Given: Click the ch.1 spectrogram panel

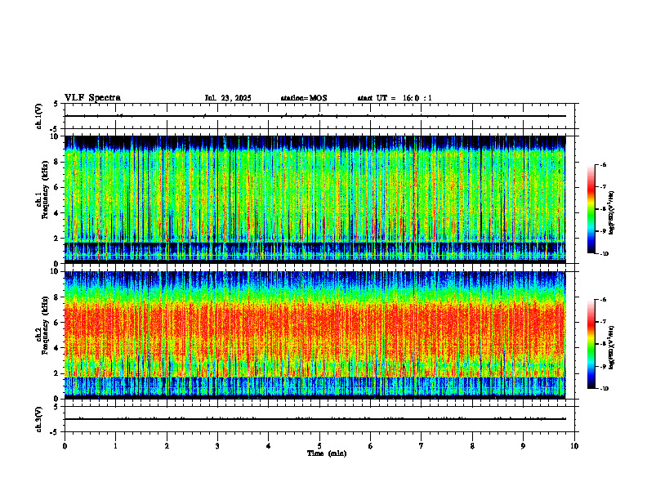Looking at the screenshot, I should click(x=315, y=199).
